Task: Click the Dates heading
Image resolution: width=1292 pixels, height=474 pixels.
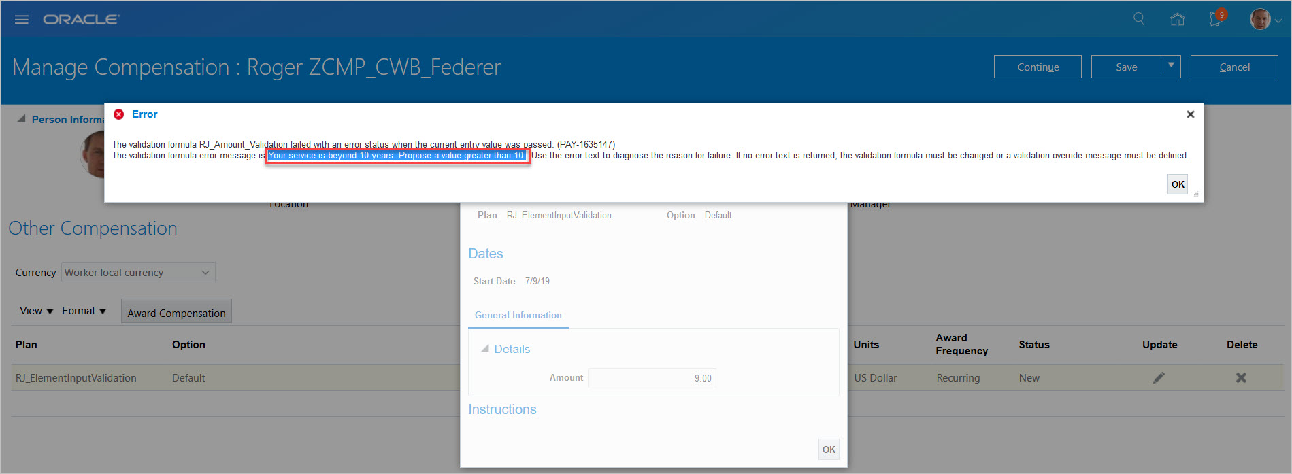Action: tap(485, 254)
